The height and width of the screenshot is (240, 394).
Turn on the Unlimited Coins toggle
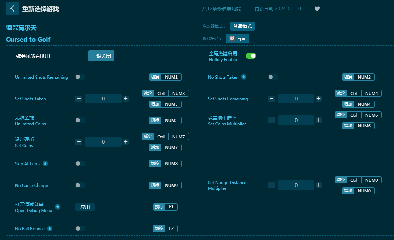click(80, 120)
